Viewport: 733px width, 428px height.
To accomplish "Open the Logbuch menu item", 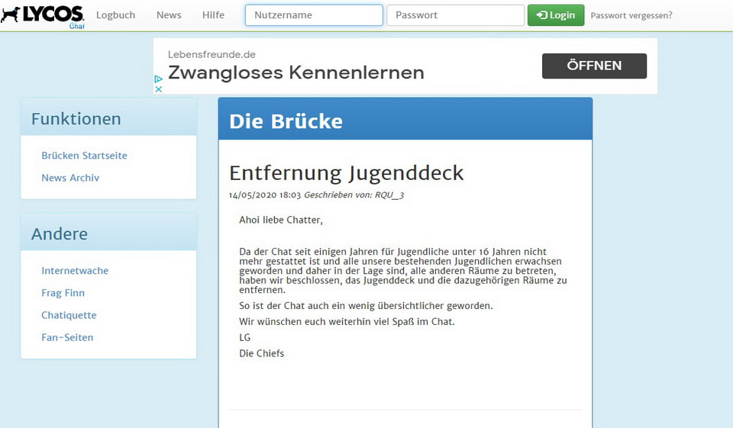I will coord(115,15).
